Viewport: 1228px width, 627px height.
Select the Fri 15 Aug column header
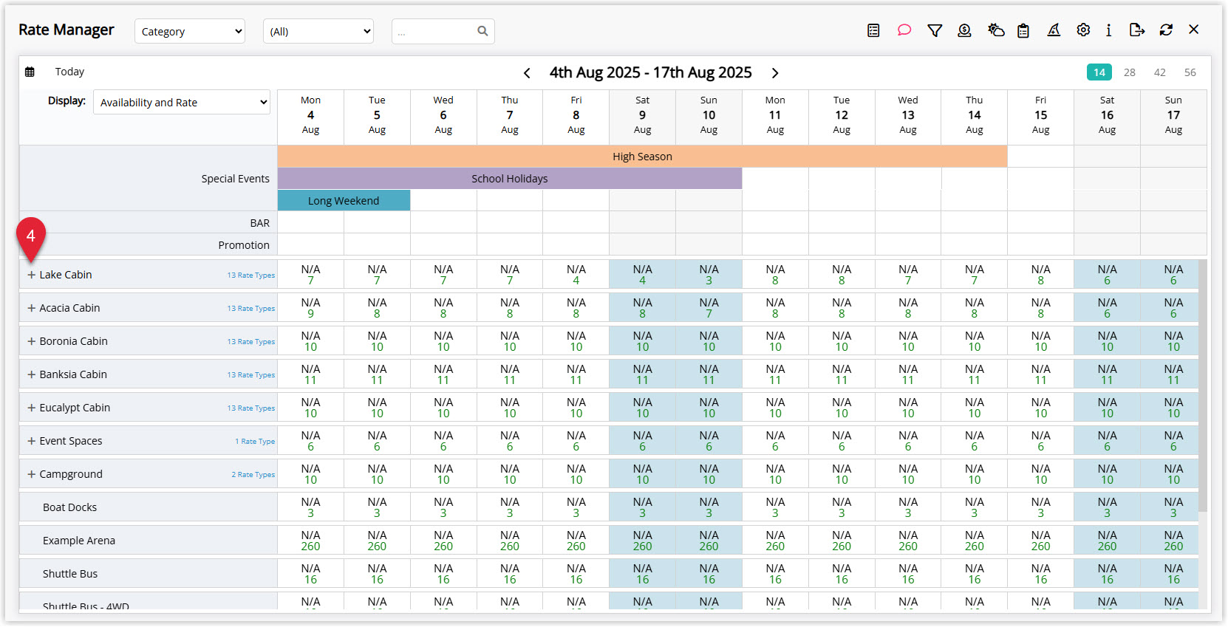(1040, 115)
